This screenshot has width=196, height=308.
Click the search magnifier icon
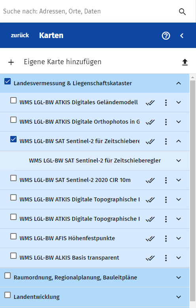coord(182,11)
